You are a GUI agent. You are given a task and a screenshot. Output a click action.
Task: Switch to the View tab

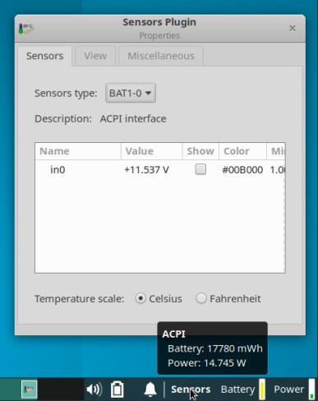tap(95, 56)
